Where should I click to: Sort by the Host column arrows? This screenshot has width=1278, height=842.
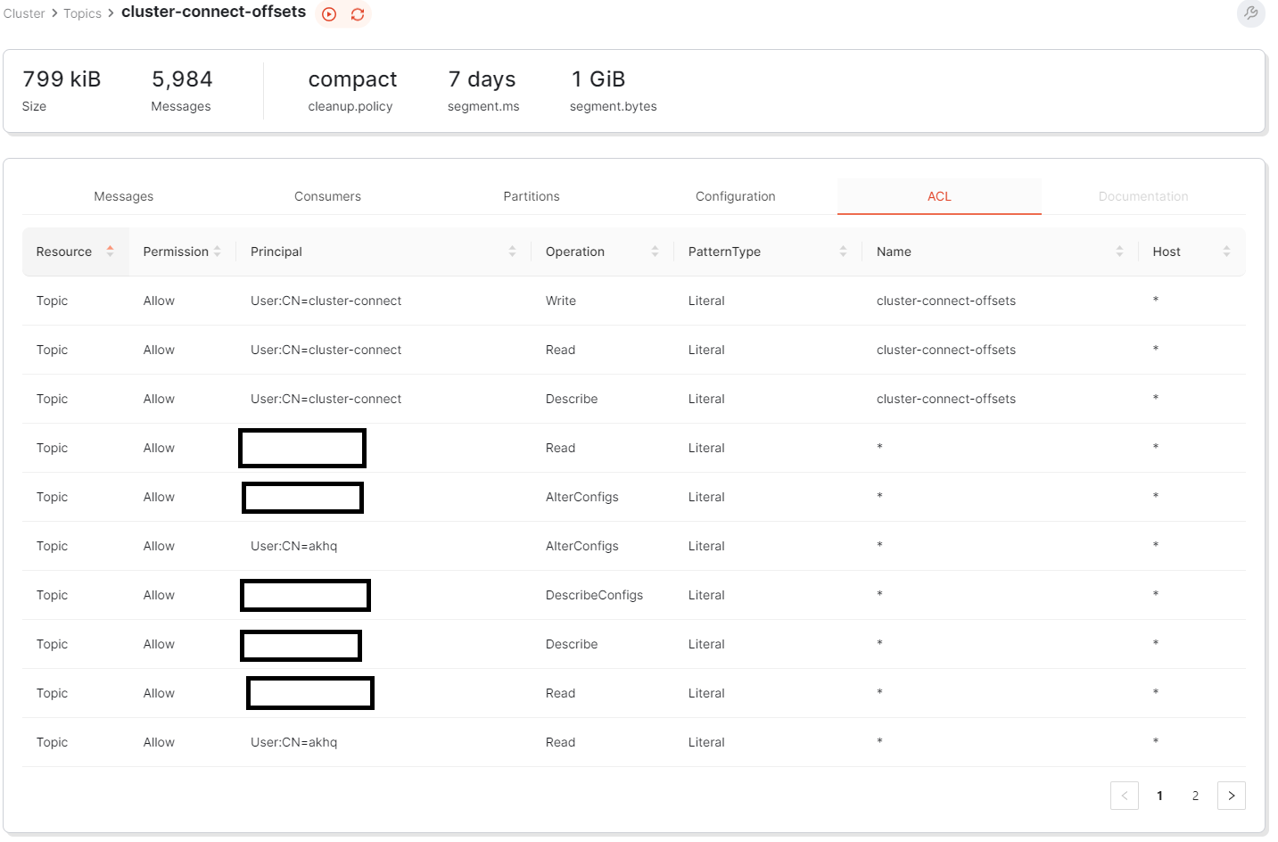[1226, 252]
